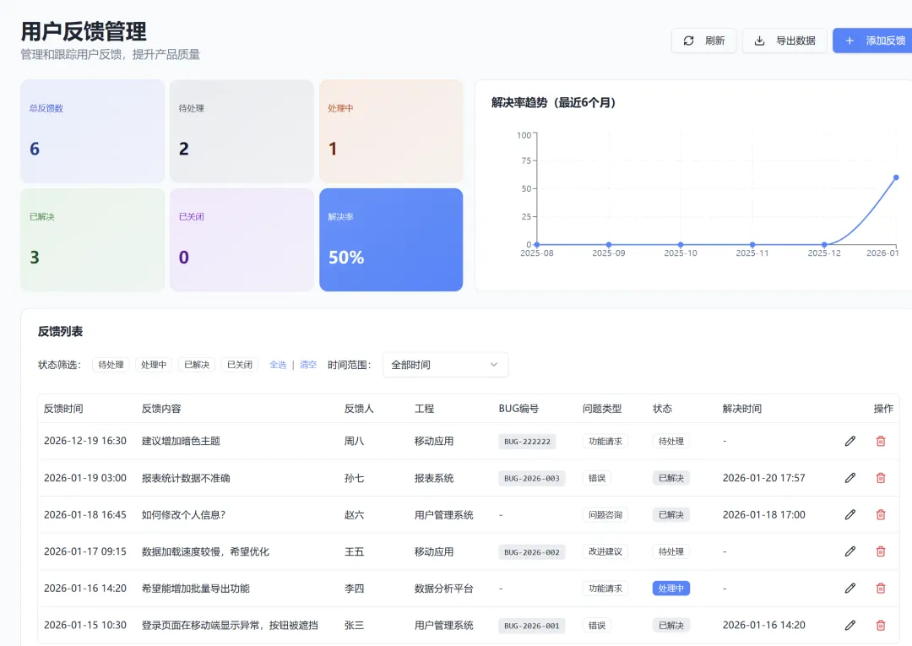
Task: Click the 功能请求 tag in 周八 row
Action: 605,442
